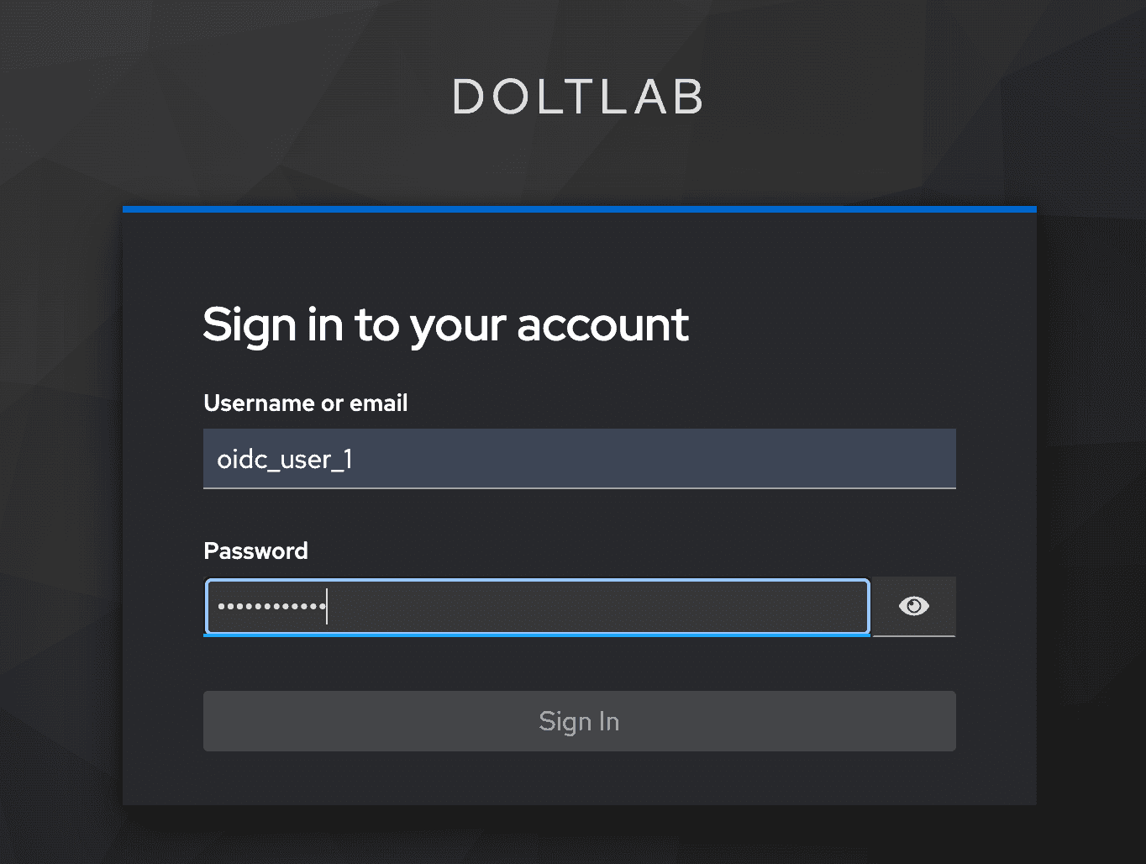Click the "Password" field label
The image size is (1146, 864).
255,551
